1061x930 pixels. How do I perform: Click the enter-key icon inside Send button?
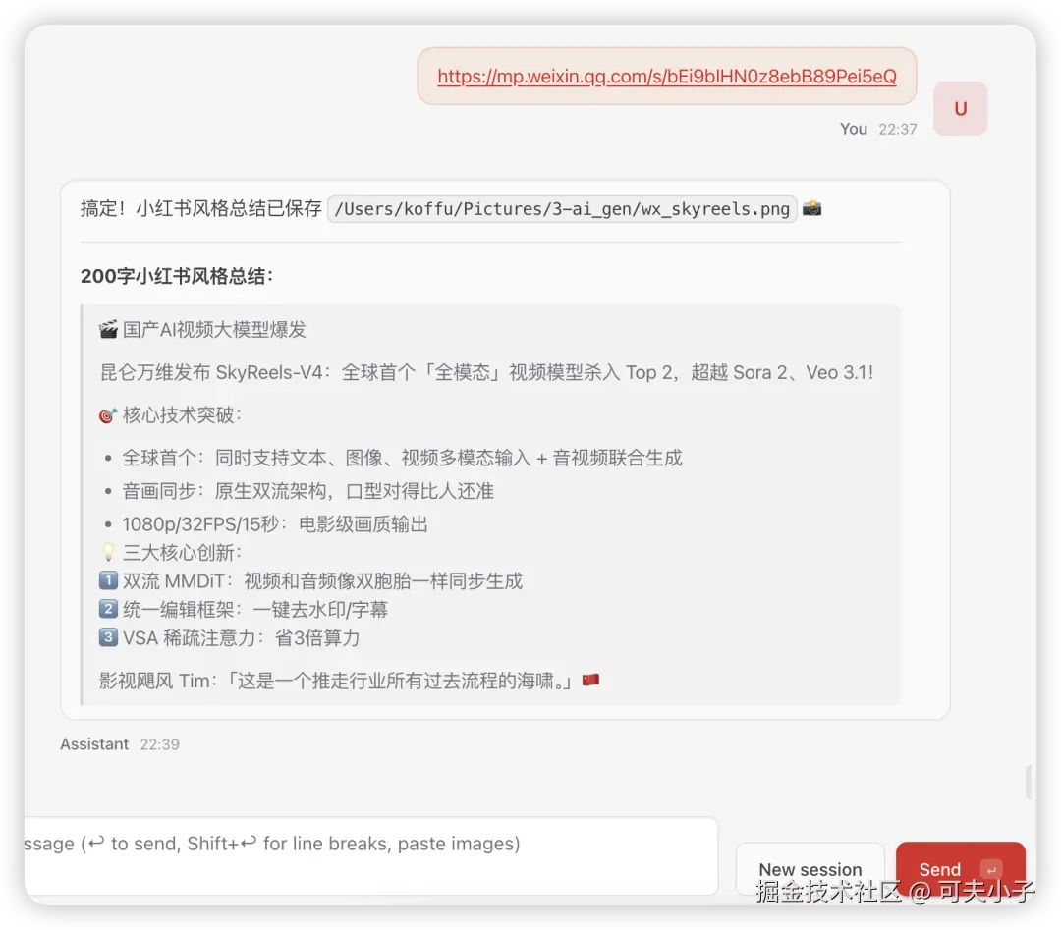coord(991,870)
